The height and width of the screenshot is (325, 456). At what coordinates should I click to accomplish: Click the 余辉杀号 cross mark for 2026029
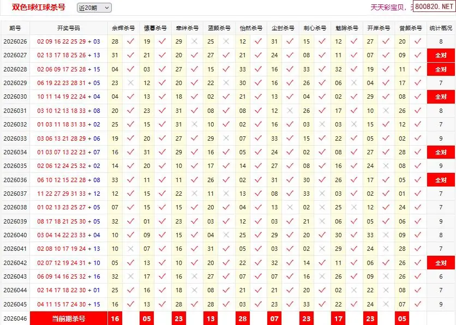pyautogui.click(x=130, y=83)
